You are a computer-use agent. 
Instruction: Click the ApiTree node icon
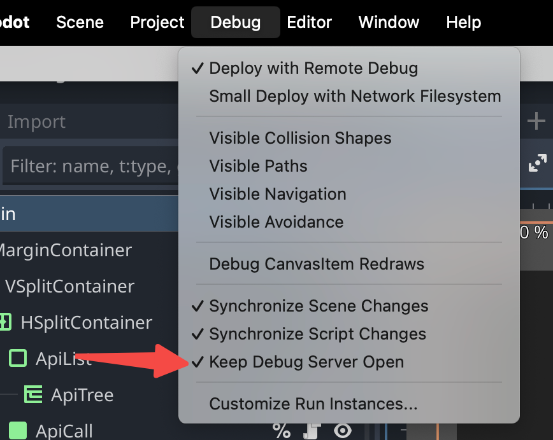pos(33,395)
